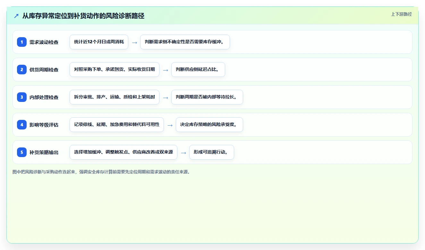425x250 pixels.
Task: Select the 补货策略输出 step label
Action: pos(44,152)
